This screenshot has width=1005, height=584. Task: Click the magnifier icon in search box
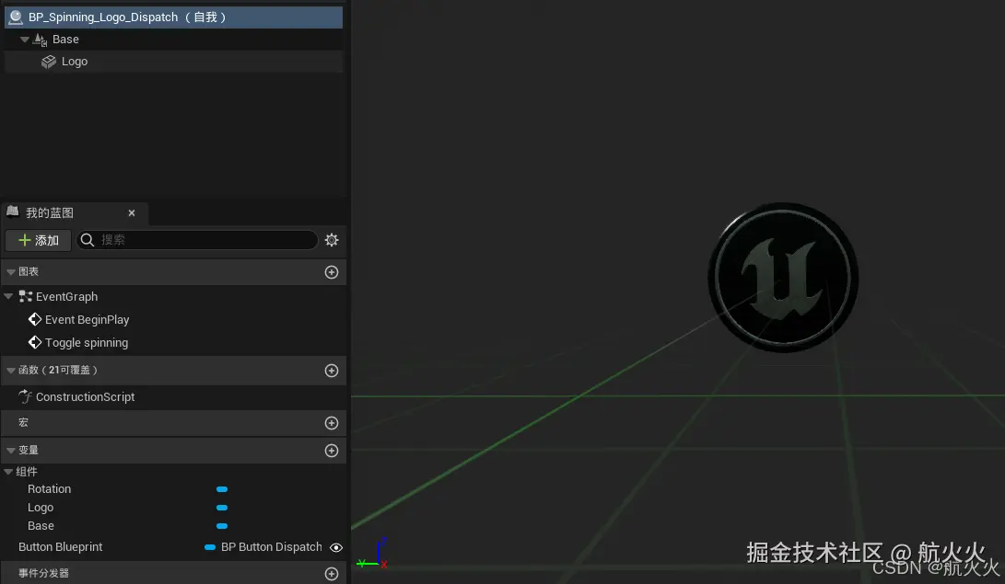[88, 240]
